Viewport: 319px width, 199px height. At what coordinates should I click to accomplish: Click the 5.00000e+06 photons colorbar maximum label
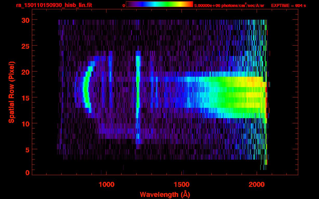(229, 5)
